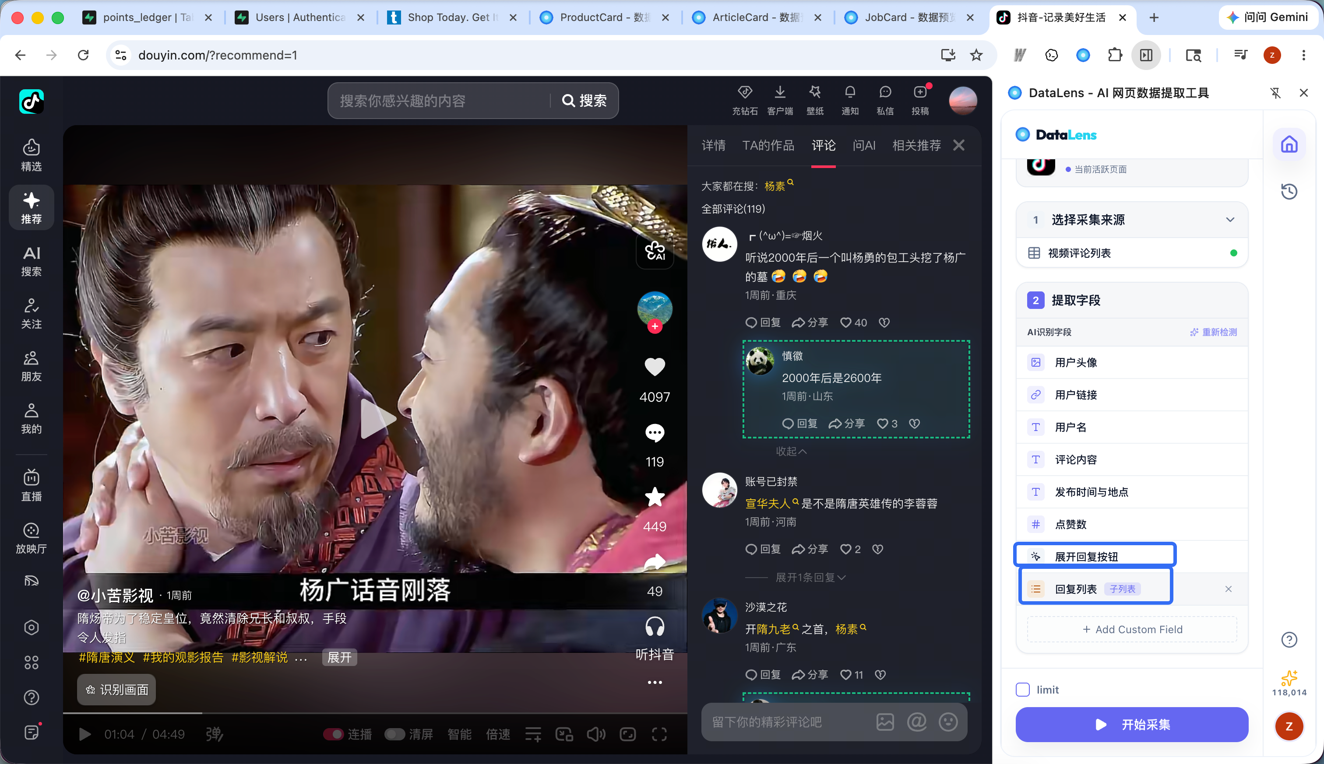
Task: Click the AI flower icon on video
Action: pyautogui.click(x=655, y=250)
